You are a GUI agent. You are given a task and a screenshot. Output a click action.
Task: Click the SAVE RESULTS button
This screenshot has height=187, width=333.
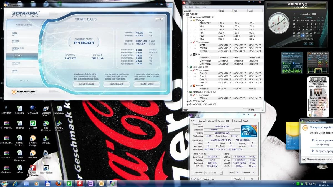point(117,84)
